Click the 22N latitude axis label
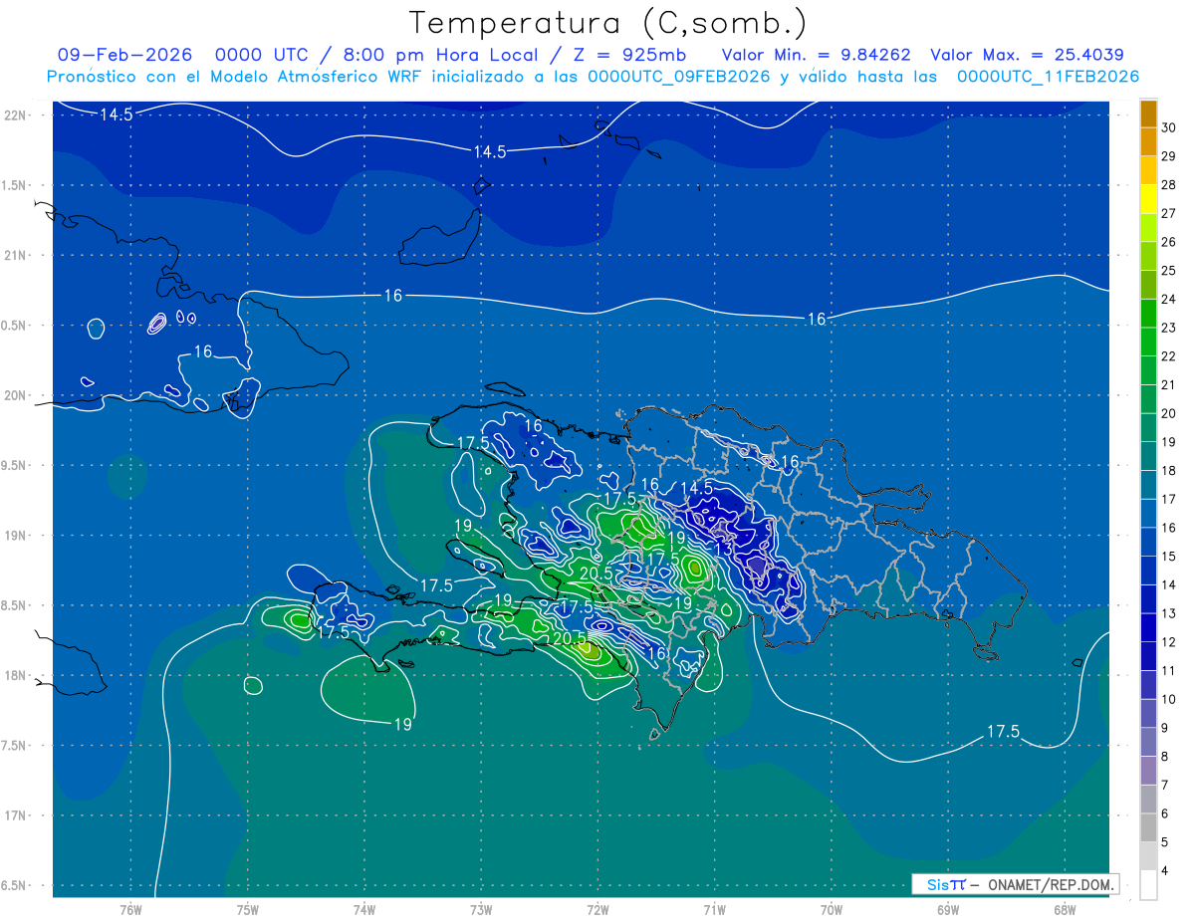The image size is (1195, 923). coord(18,115)
